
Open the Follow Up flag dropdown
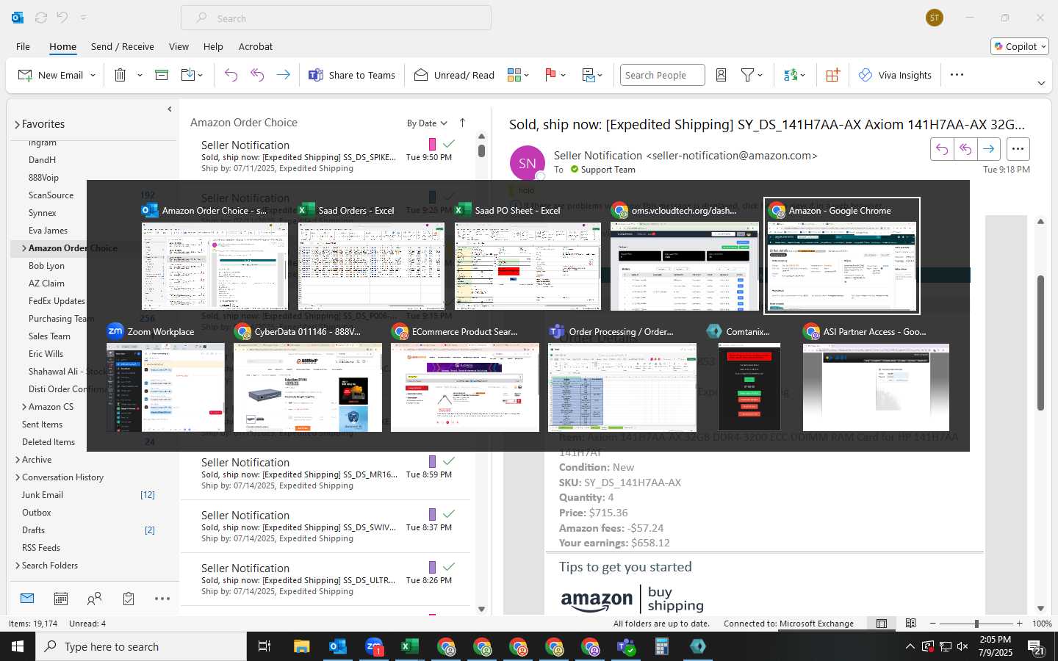pos(555,75)
